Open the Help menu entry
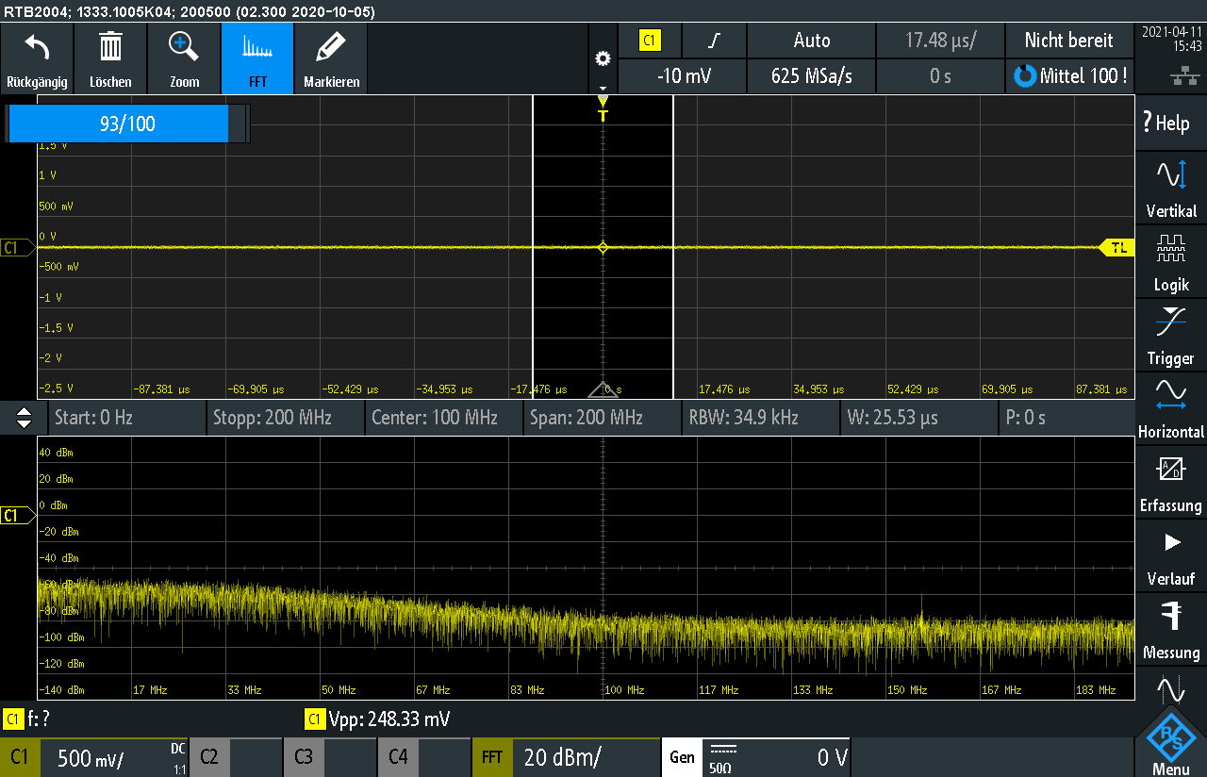The width and height of the screenshot is (1207, 777). tap(1170, 123)
